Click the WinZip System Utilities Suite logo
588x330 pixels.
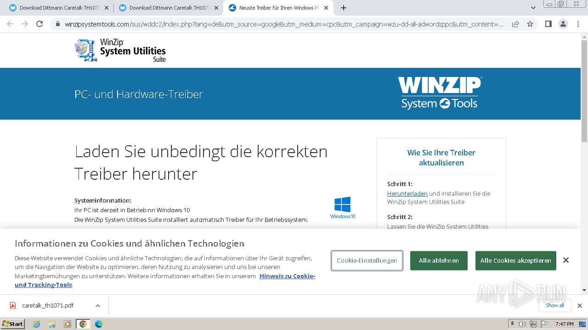[120, 50]
